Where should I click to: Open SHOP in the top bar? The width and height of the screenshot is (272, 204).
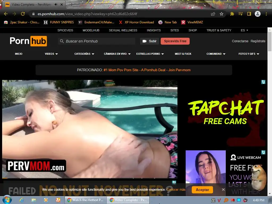tap(193, 30)
